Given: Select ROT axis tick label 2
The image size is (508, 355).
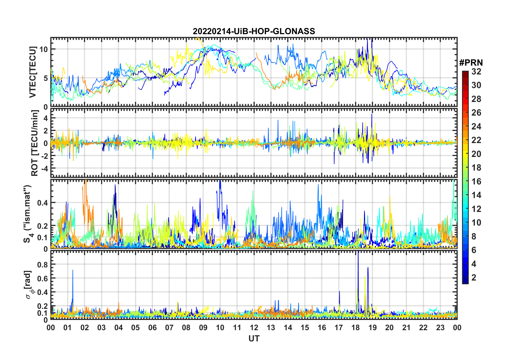Looking at the screenshot, I should tap(46, 131).
